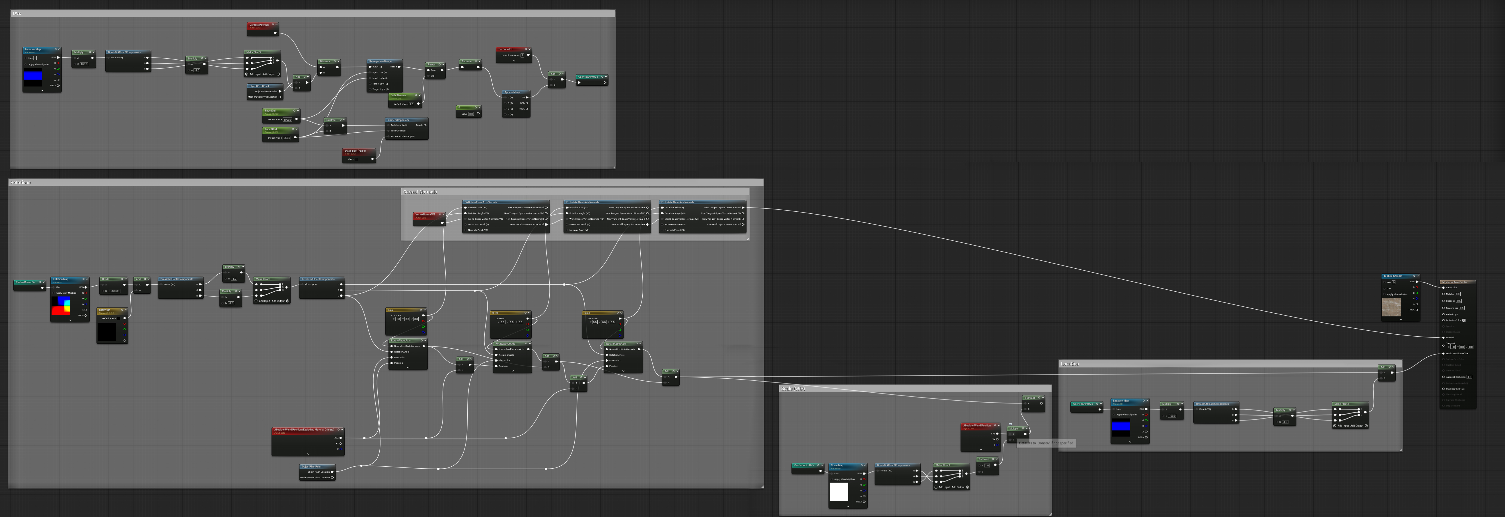Viewport: 1505px width, 517px height.
Task: Click the chevron on the 1,0,0 constant header
Action: [x=424, y=310]
